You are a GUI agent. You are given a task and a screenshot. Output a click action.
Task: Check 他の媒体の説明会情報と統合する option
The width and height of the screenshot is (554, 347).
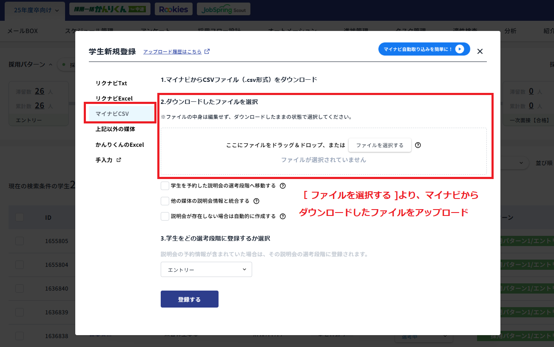(165, 201)
